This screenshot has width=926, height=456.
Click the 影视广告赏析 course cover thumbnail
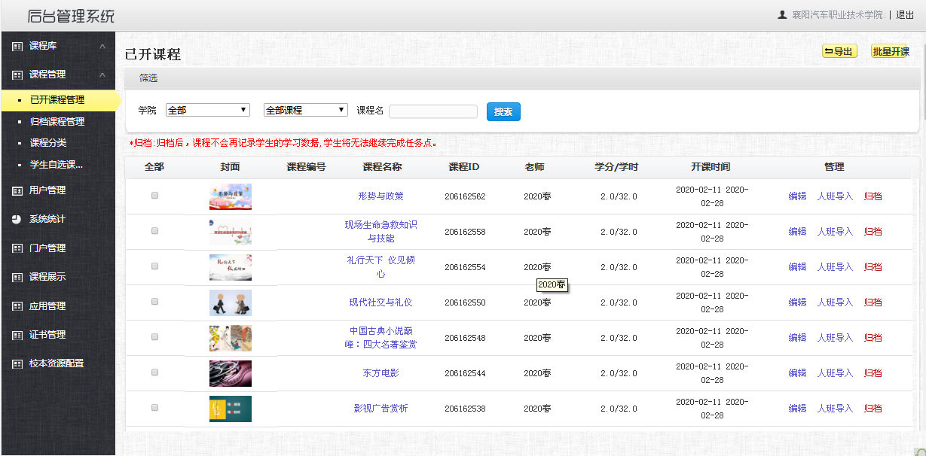[230, 409]
